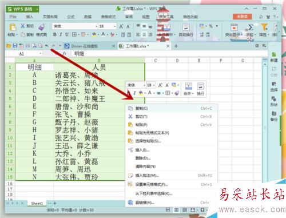This screenshot has height=218, width=286.
Task: Toggle Underline in the ribbon
Action: [67, 34]
